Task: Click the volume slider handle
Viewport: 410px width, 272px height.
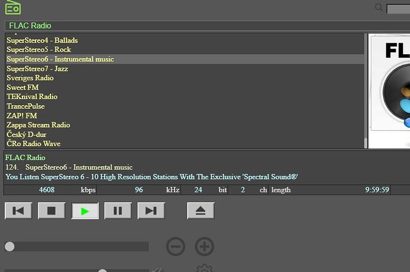Action: click(102, 270)
